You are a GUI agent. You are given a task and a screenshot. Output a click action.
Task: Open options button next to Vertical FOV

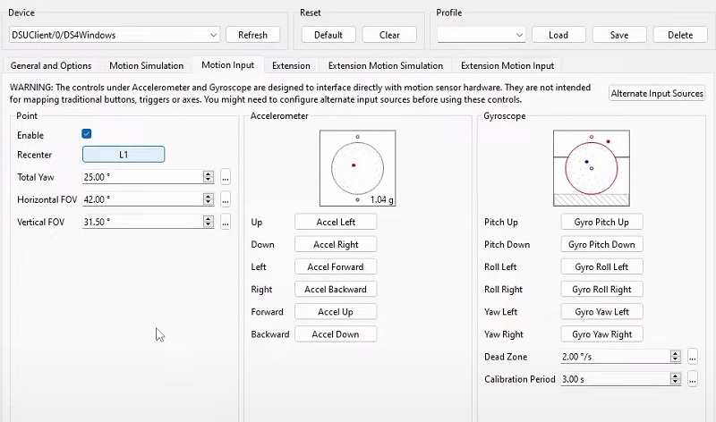tap(226, 222)
